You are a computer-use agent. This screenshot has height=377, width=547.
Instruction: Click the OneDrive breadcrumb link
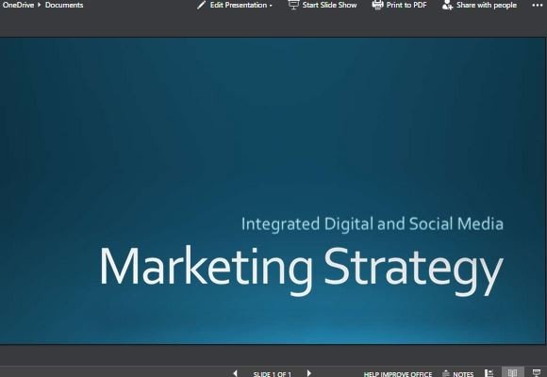(x=18, y=5)
